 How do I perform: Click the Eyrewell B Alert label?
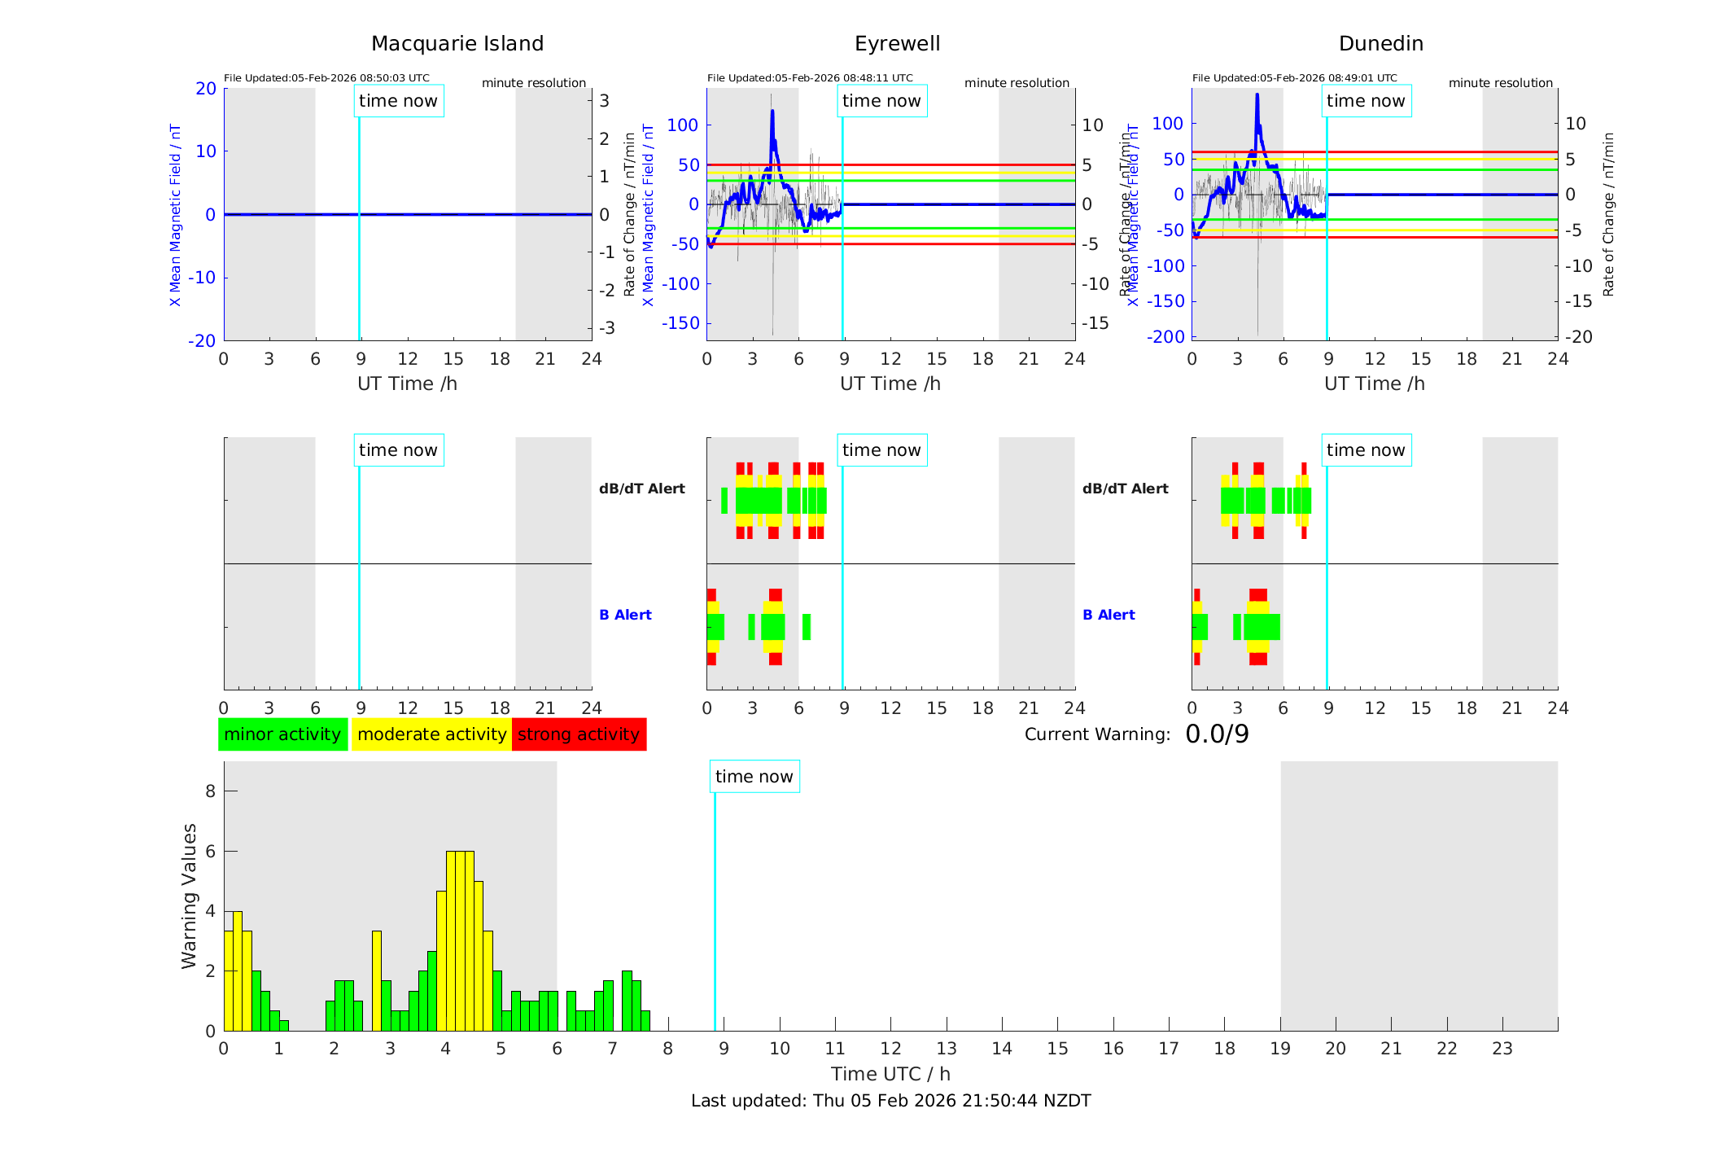625,615
